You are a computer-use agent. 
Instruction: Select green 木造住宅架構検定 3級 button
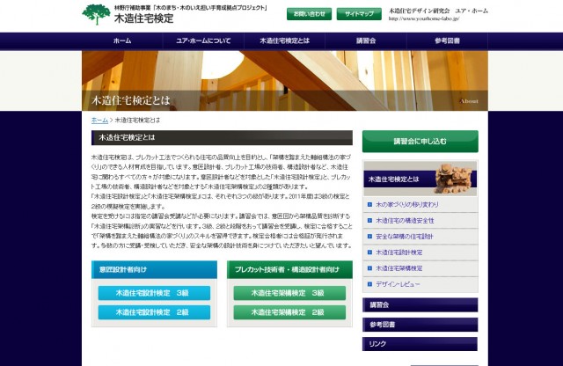pyautogui.click(x=289, y=292)
